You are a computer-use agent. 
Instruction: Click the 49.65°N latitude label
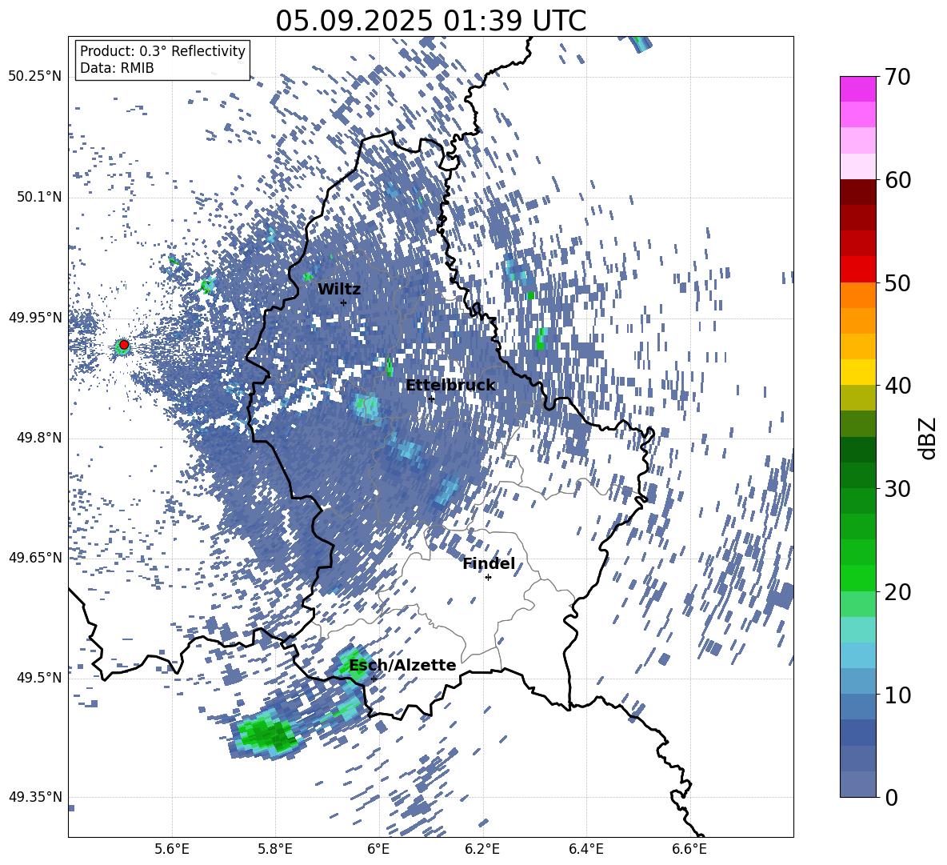[x=35, y=558]
